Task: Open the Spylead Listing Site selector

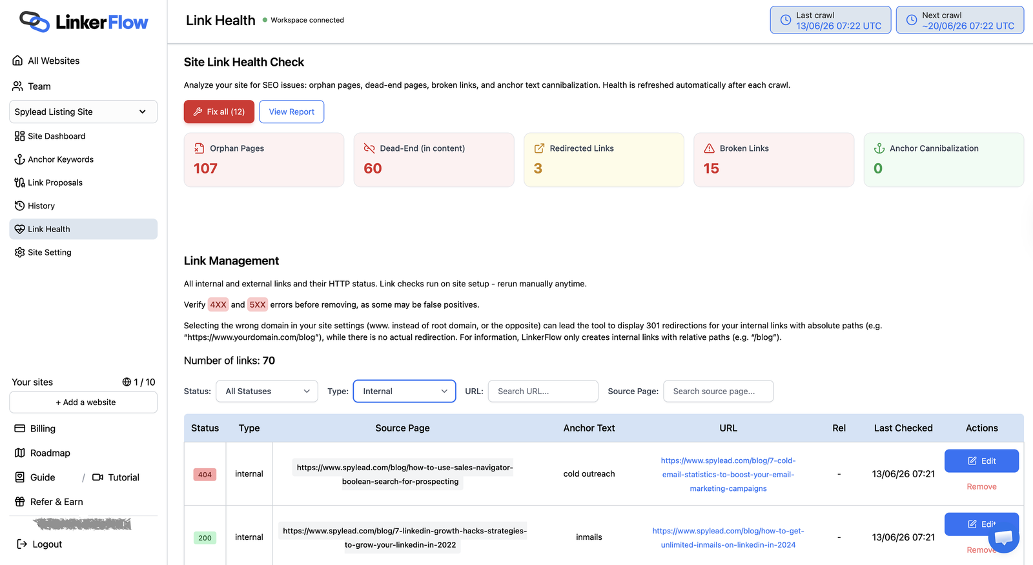Action: 83,112
